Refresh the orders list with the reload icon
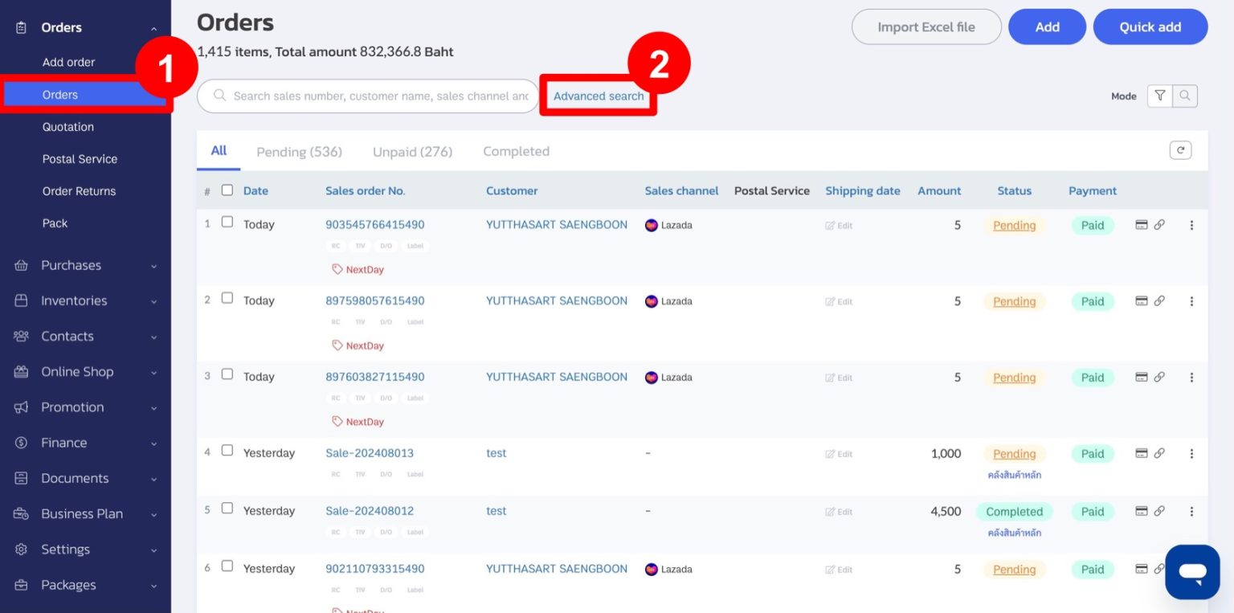 coord(1180,149)
